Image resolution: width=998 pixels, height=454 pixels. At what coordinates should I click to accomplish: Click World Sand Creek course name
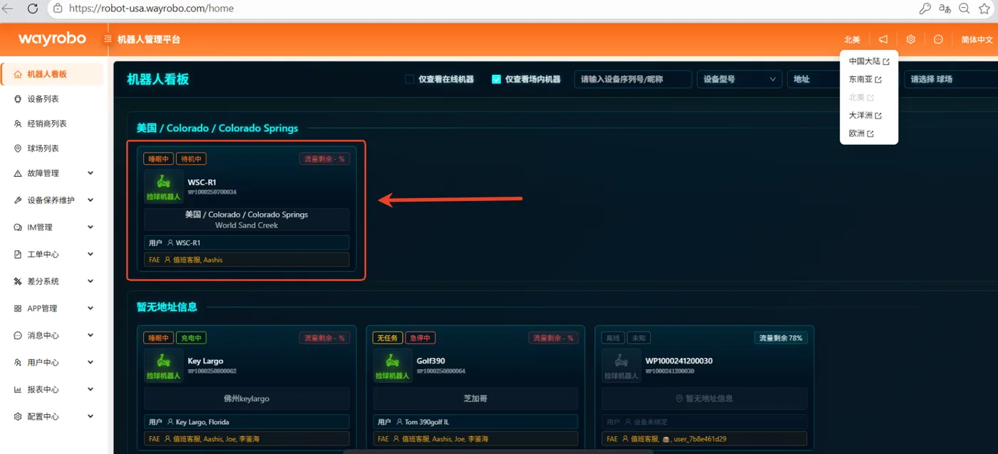click(x=247, y=225)
